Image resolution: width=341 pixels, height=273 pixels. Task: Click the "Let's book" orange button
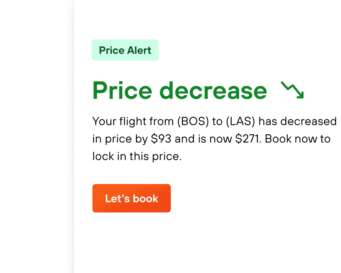[131, 199]
